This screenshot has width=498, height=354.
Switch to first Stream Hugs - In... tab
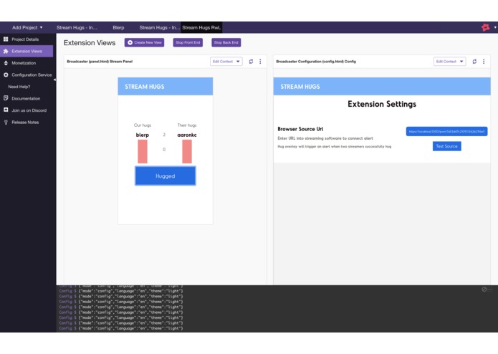(77, 28)
